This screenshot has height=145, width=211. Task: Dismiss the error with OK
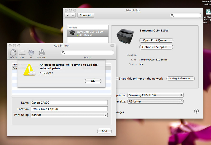pyautogui.click(x=93, y=81)
